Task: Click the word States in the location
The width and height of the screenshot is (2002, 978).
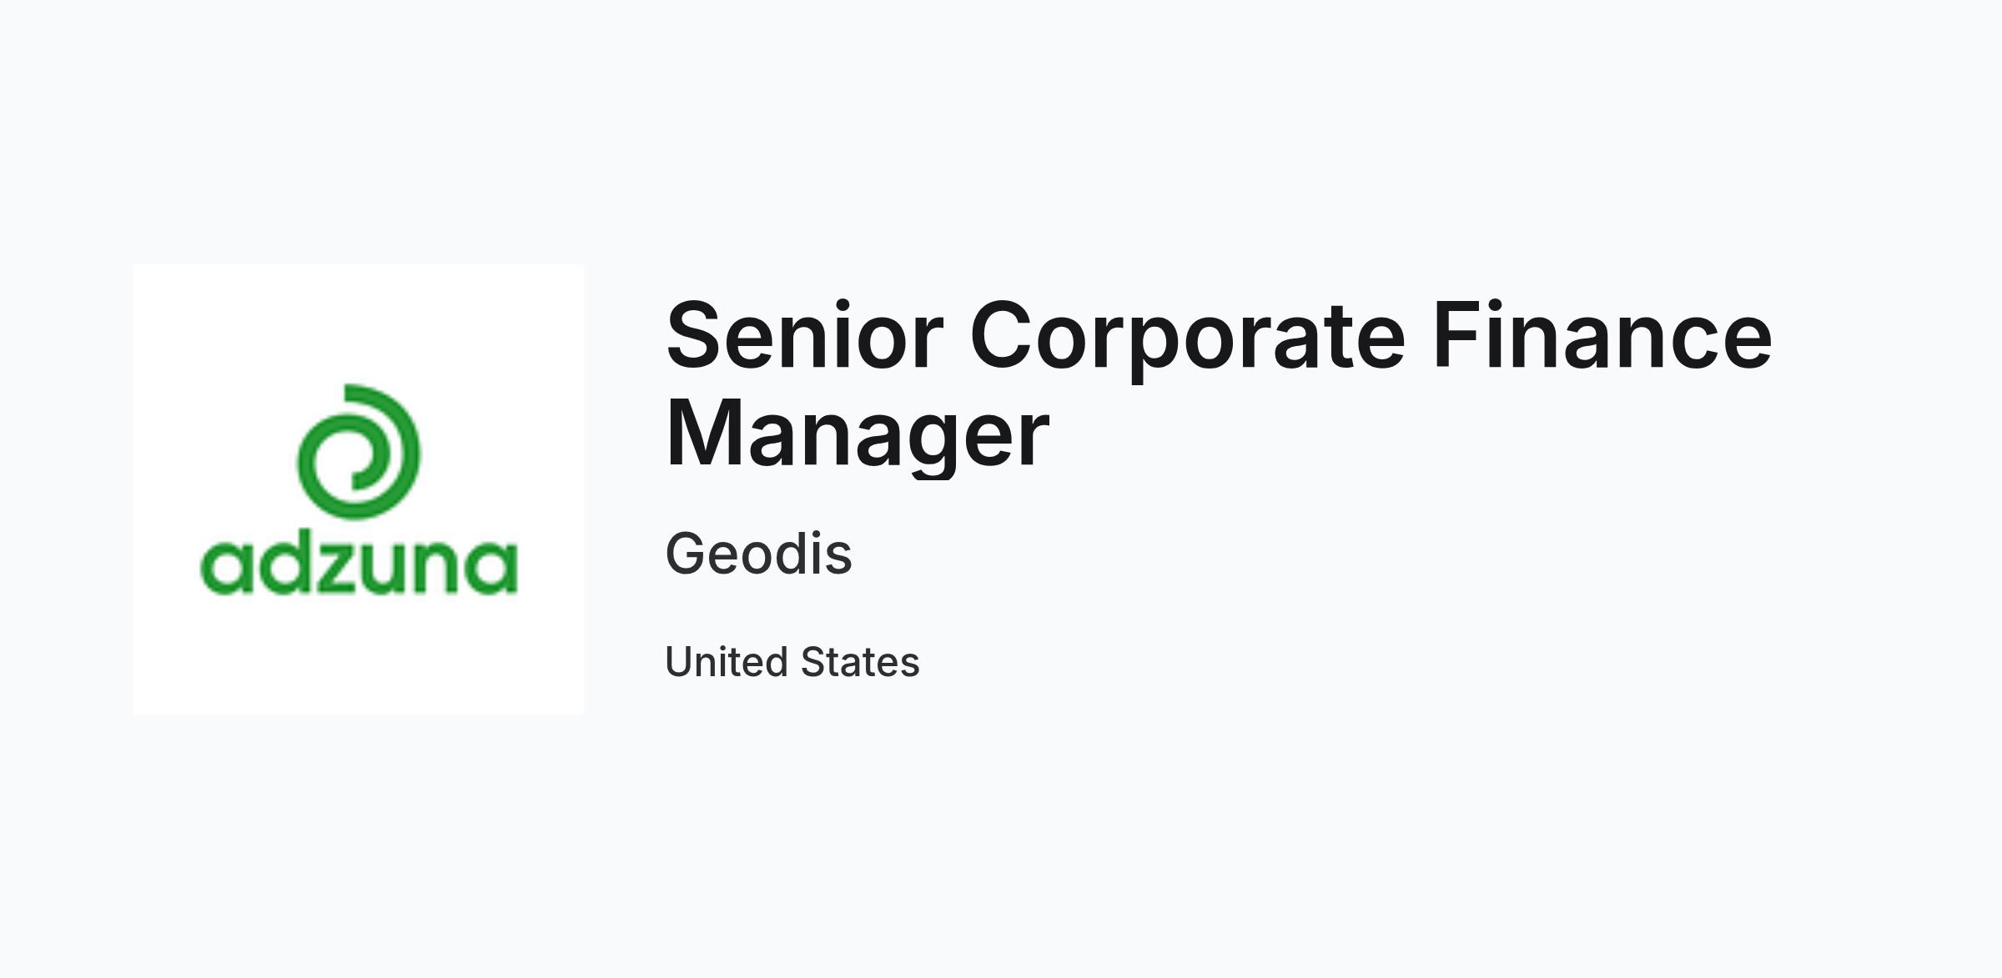Action: point(860,662)
